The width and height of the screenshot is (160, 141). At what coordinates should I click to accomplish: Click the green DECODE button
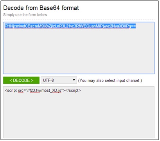click(21, 80)
